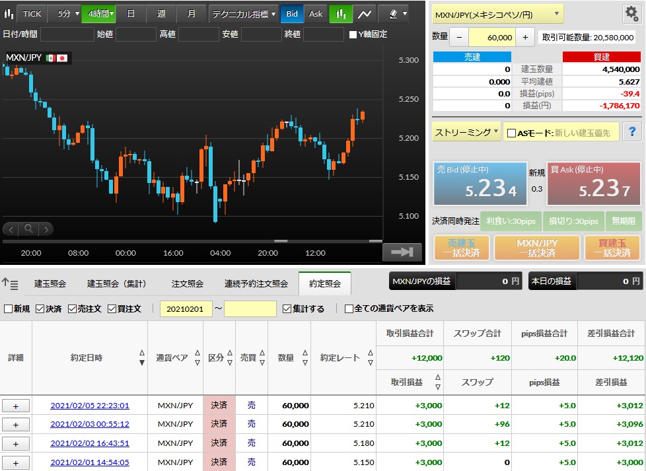The width and height of the screenshot is (646, 471).
Task: Sort 約定日時 column descending arrow
Action: (142, 363)
